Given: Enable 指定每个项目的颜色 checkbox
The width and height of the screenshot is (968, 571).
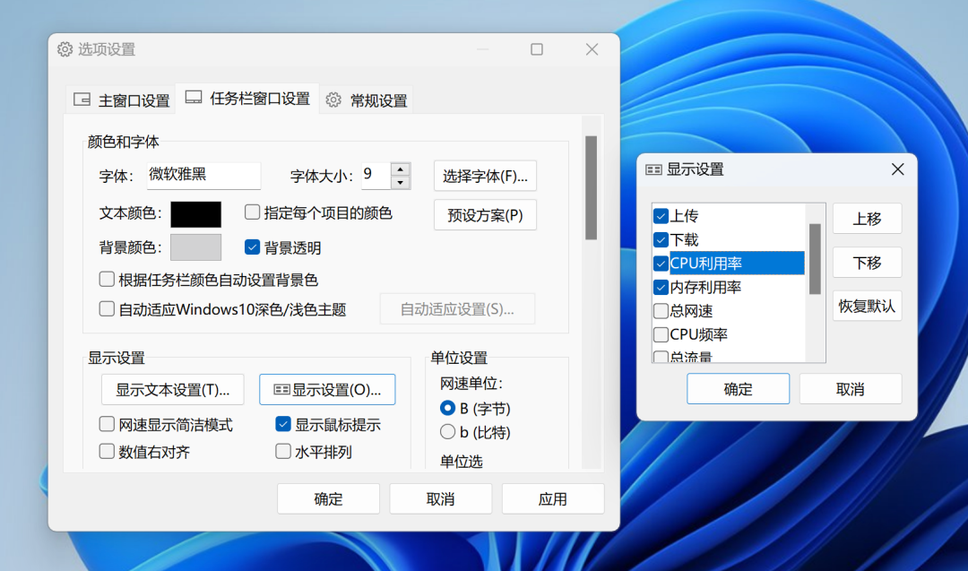Looking at the screenshot, I should coord(252,212).
